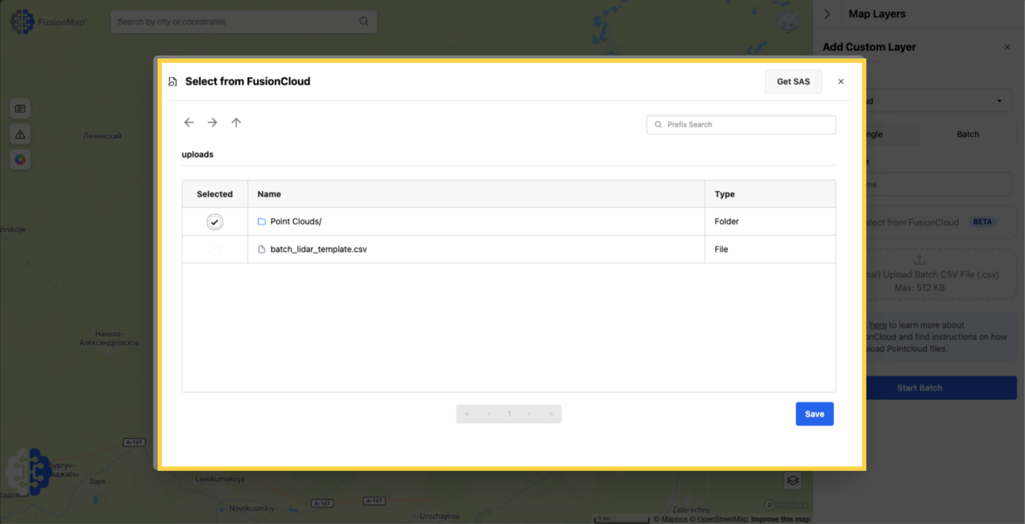Go back with the left arrow
Viewport: 1025px width, 524px height.
click(x=189, y=122)
